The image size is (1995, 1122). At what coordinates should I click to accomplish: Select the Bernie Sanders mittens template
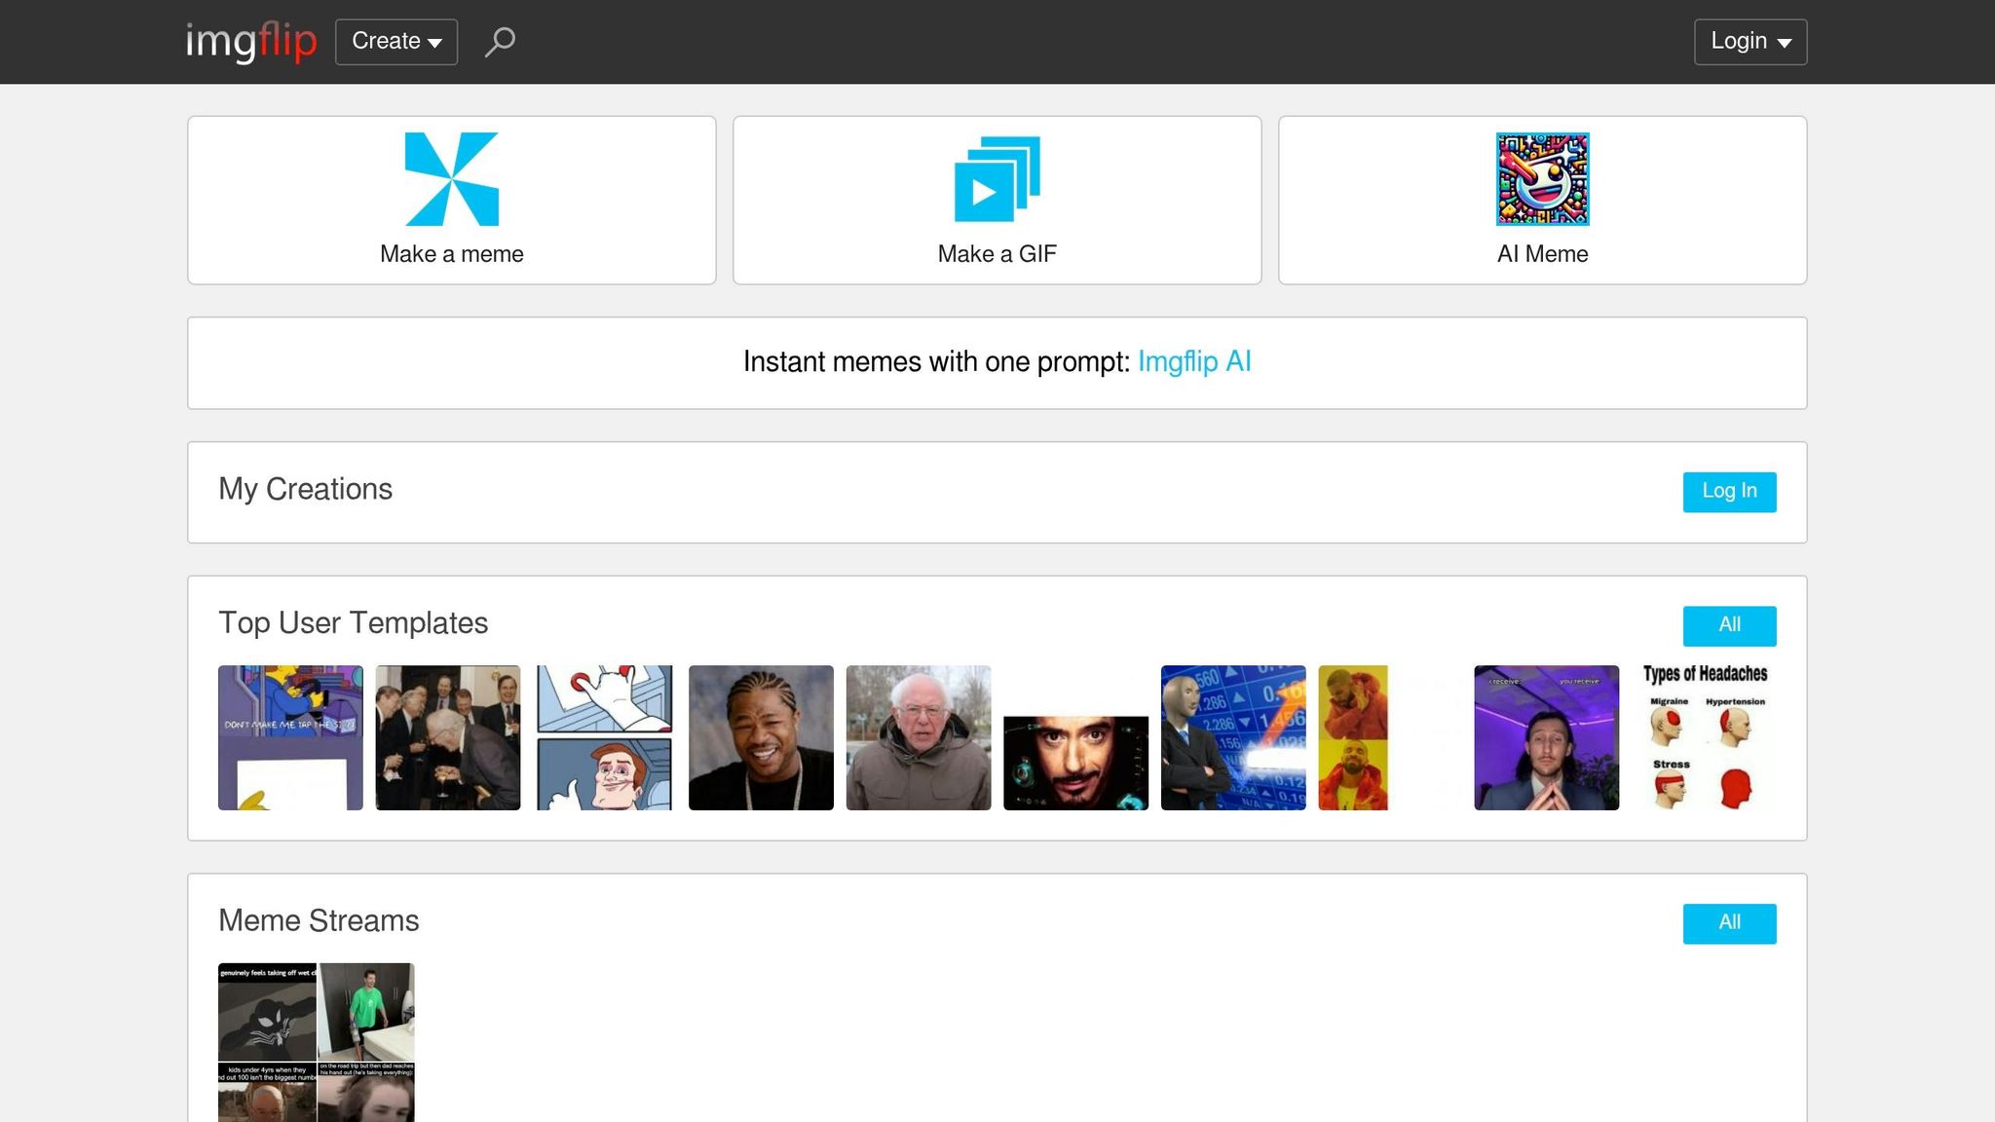click(x=919, y=737)
